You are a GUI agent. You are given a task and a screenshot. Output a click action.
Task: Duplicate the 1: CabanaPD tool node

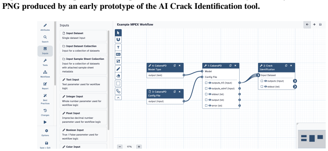[230, 66]
